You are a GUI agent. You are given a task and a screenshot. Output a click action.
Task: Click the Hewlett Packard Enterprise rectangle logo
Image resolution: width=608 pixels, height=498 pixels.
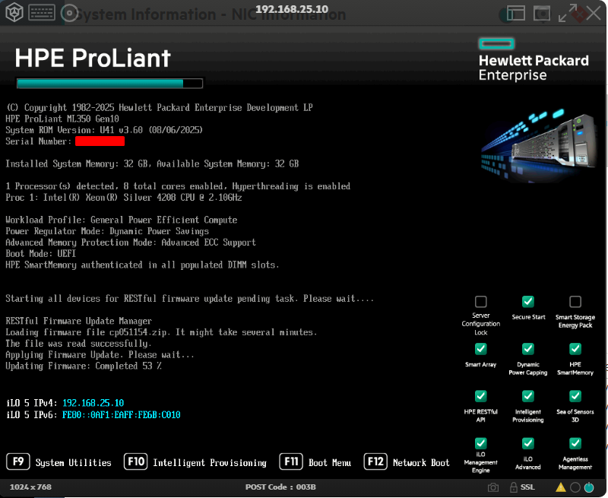click(x=496, y=44)
